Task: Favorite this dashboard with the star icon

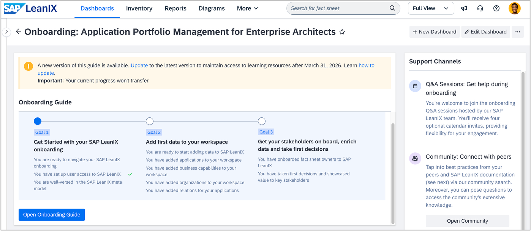Action: tap(342, 32)
